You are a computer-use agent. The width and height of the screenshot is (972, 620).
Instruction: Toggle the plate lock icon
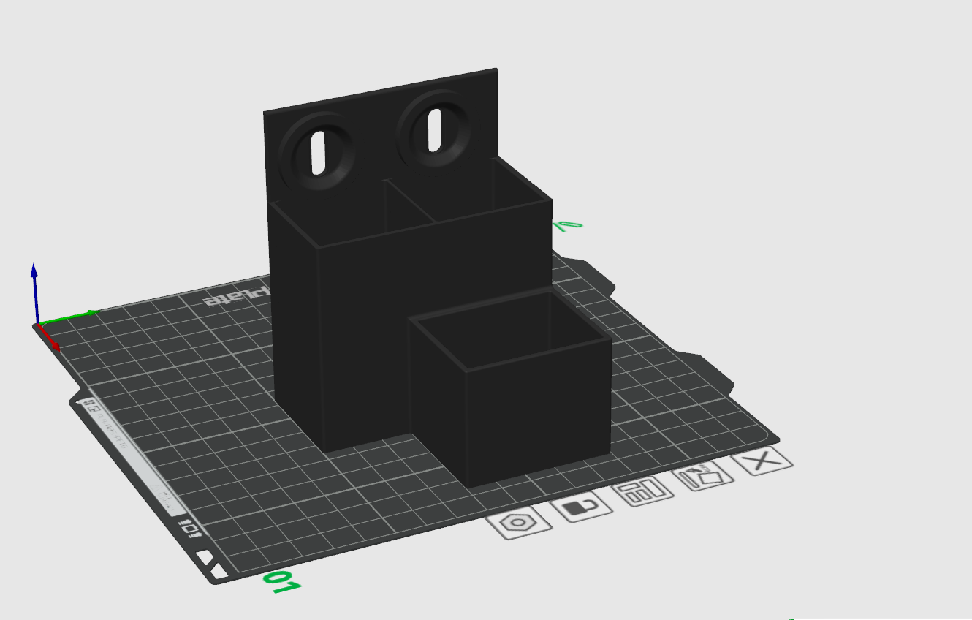point(581,507)
